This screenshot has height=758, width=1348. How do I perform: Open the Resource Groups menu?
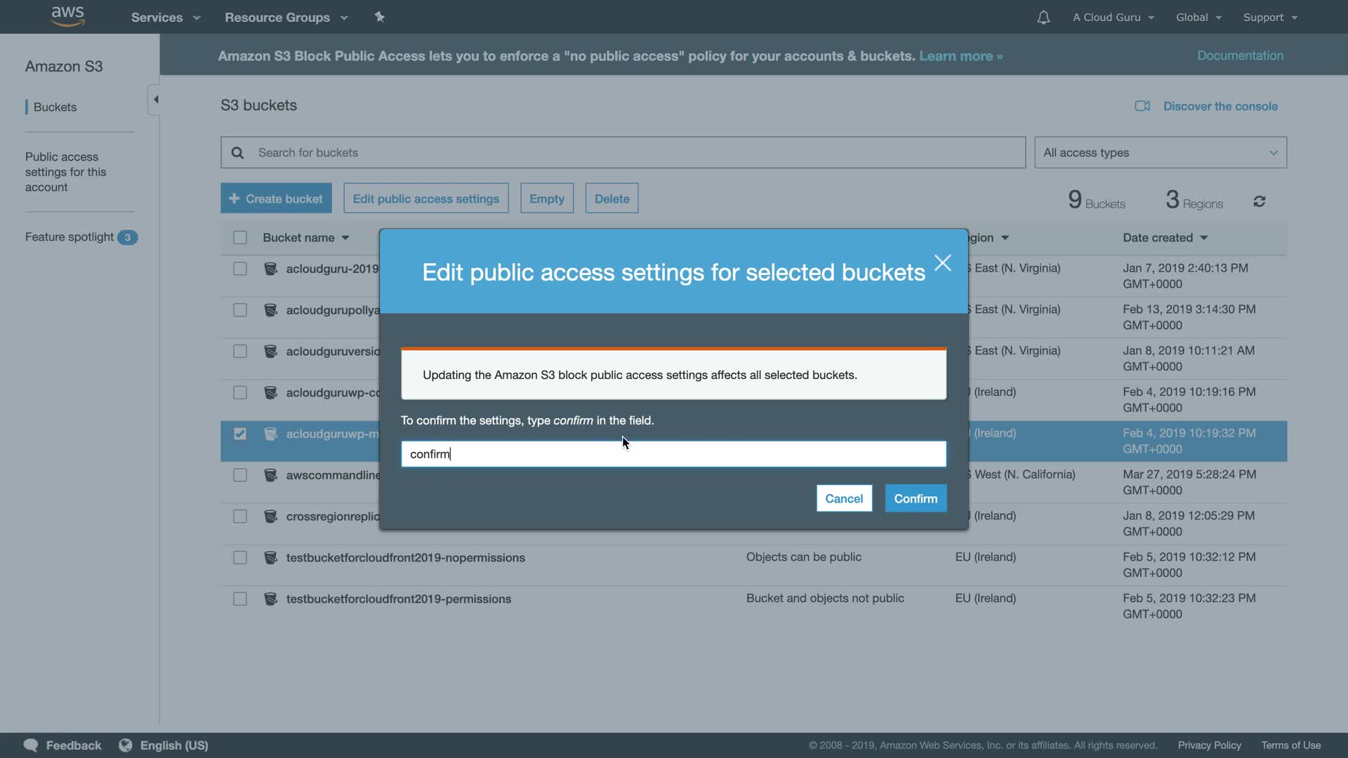286,18
